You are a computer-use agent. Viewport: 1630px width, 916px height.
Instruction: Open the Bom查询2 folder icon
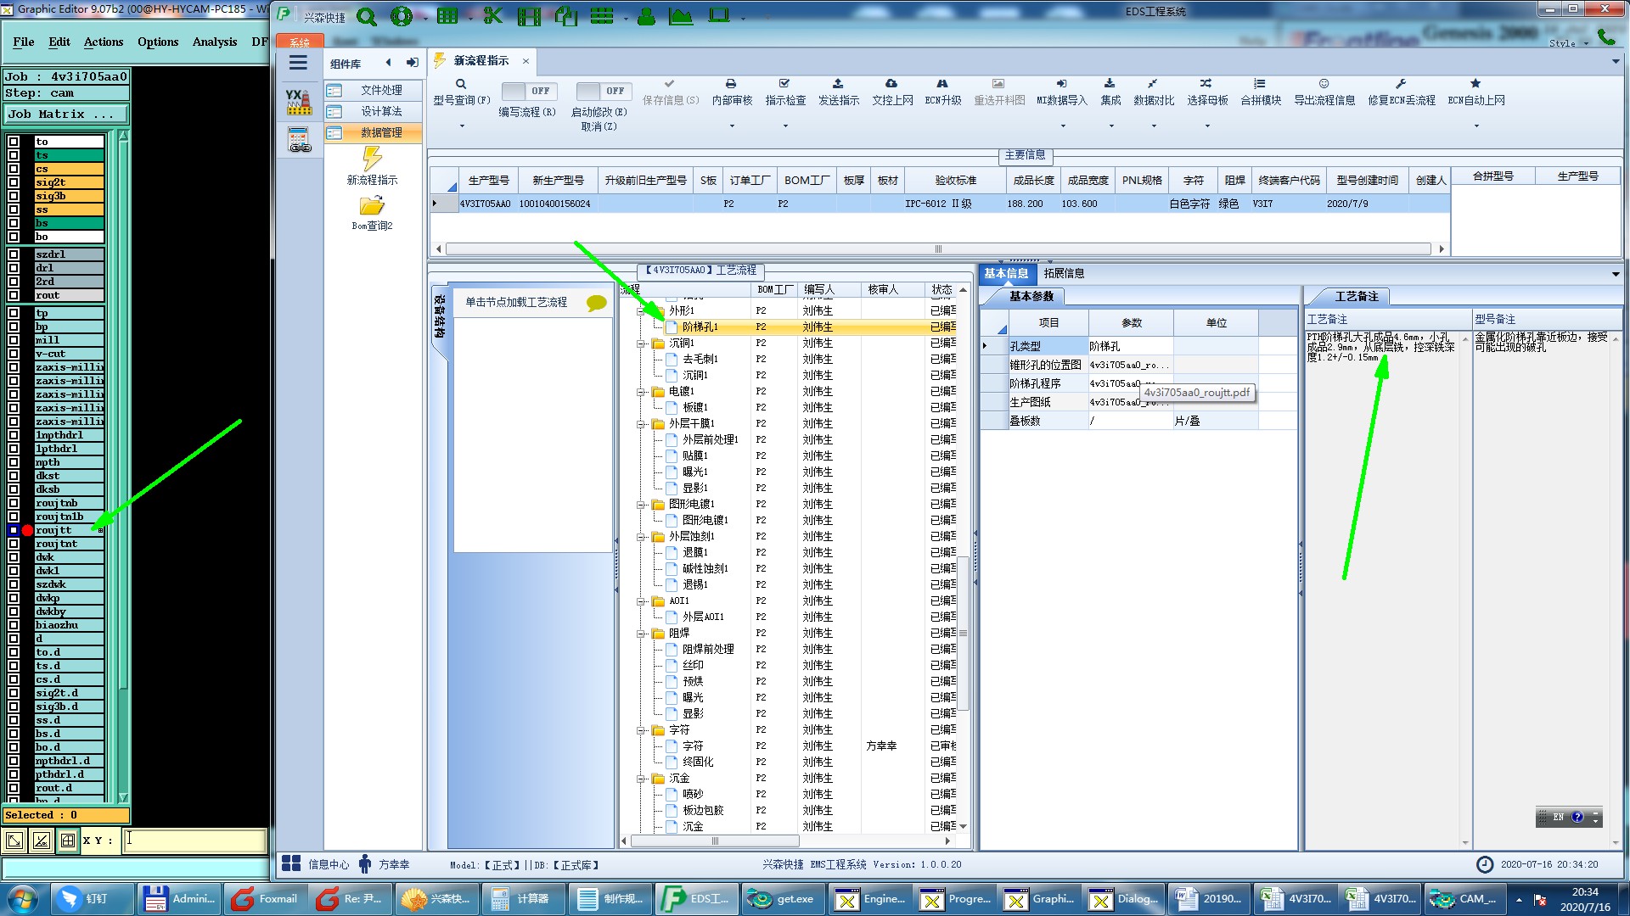point(372,206)
